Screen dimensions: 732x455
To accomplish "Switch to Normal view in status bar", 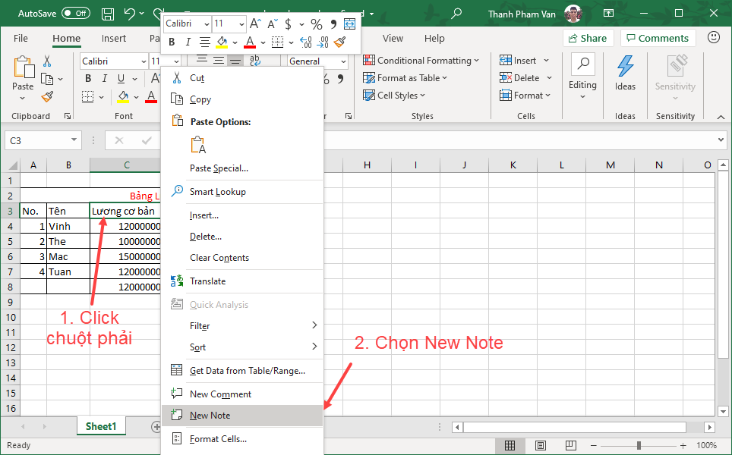I will click(510, 445).
